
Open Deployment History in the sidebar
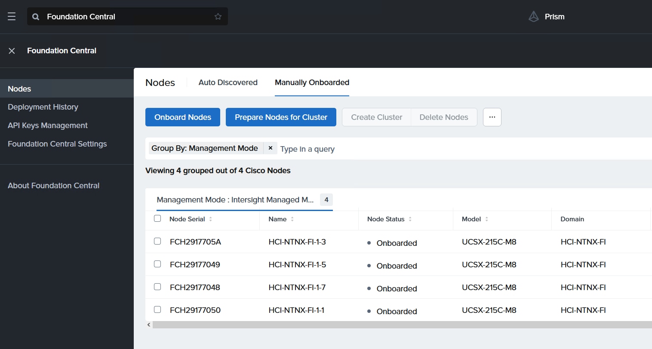(x=43, y=107)
